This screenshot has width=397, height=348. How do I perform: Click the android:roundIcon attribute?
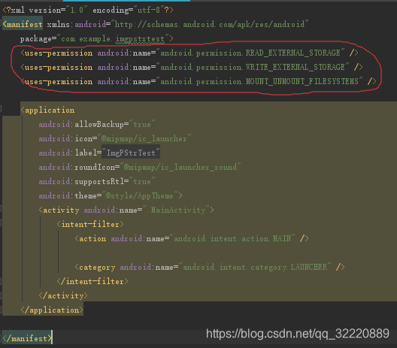pyautogui.click(x=77, y=167)
